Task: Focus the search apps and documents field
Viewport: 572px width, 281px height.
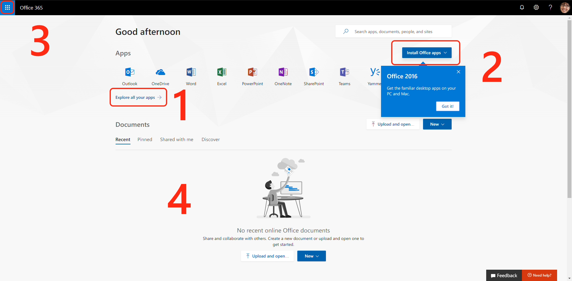Action: pyautogui.click(x=393, y=31)
